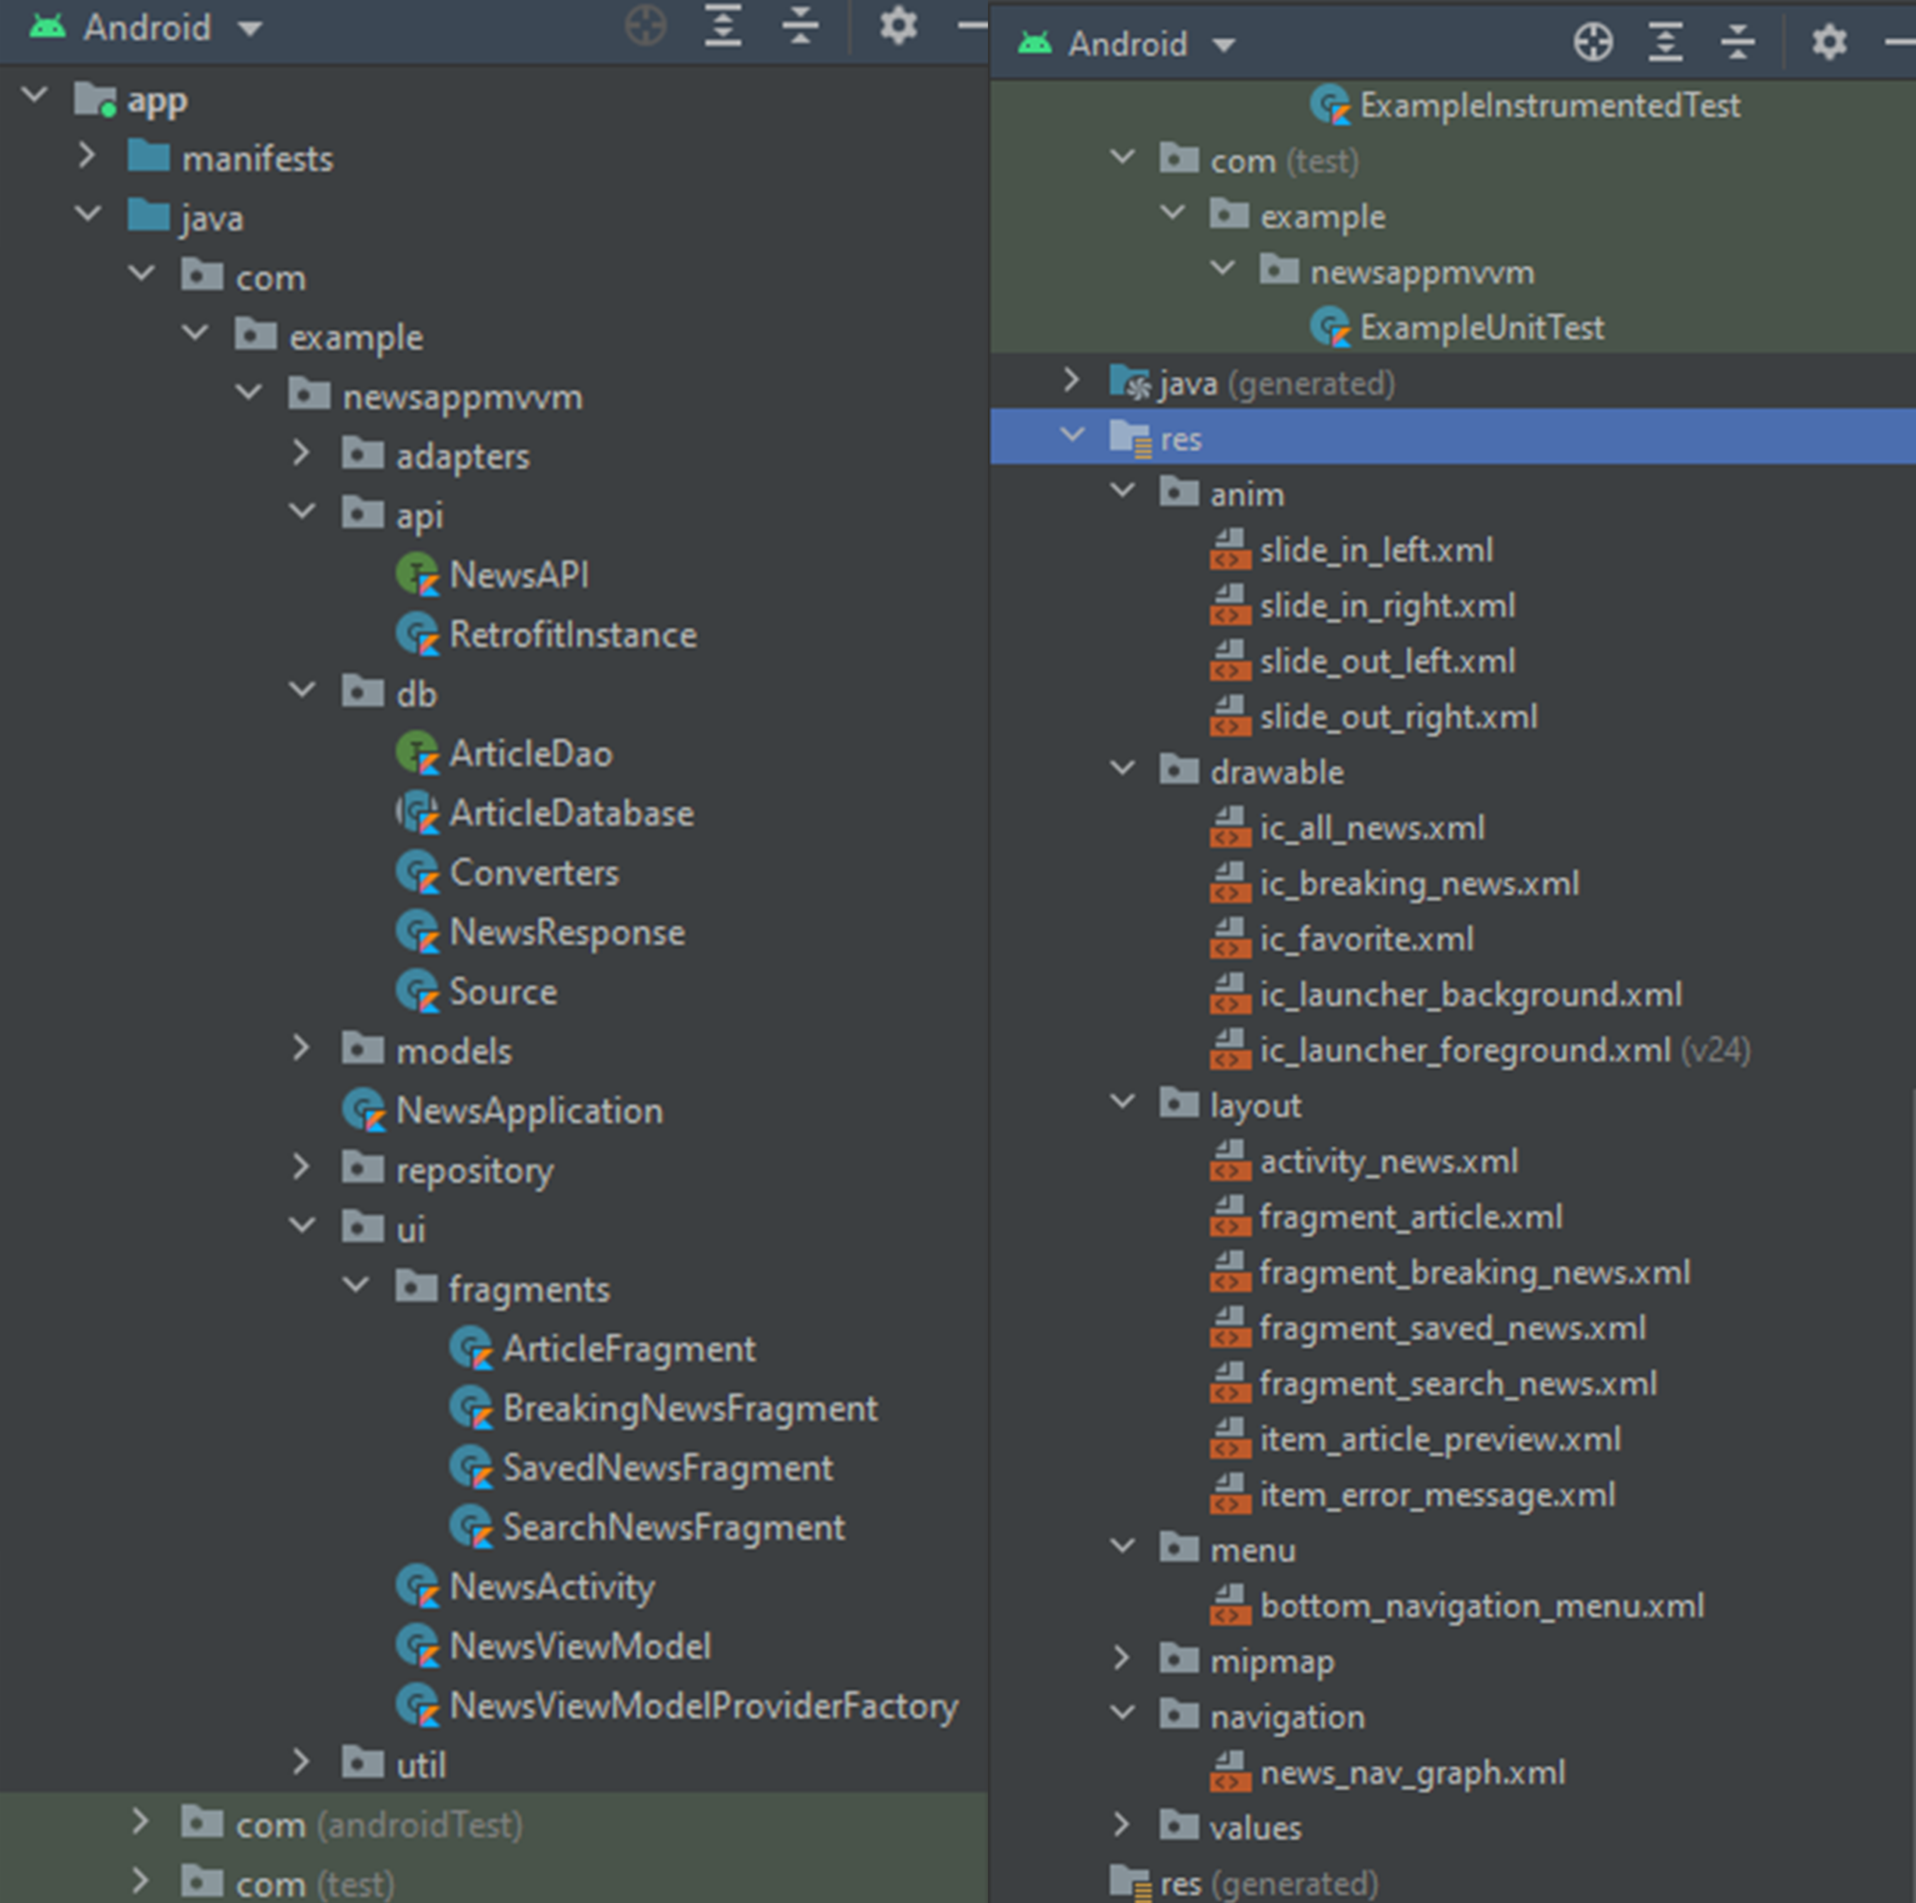Viewport: 1916px width, 1903px height.
Task: Select NewsViewModelProviderFactory file
Action: (x=704, y=1706)
